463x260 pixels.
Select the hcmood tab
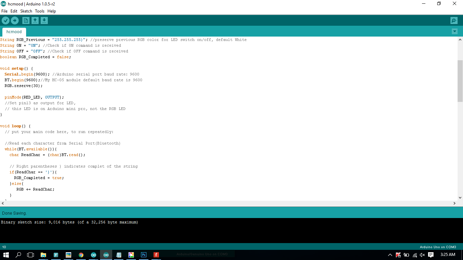pyautogui.click(x=14, y=31)
